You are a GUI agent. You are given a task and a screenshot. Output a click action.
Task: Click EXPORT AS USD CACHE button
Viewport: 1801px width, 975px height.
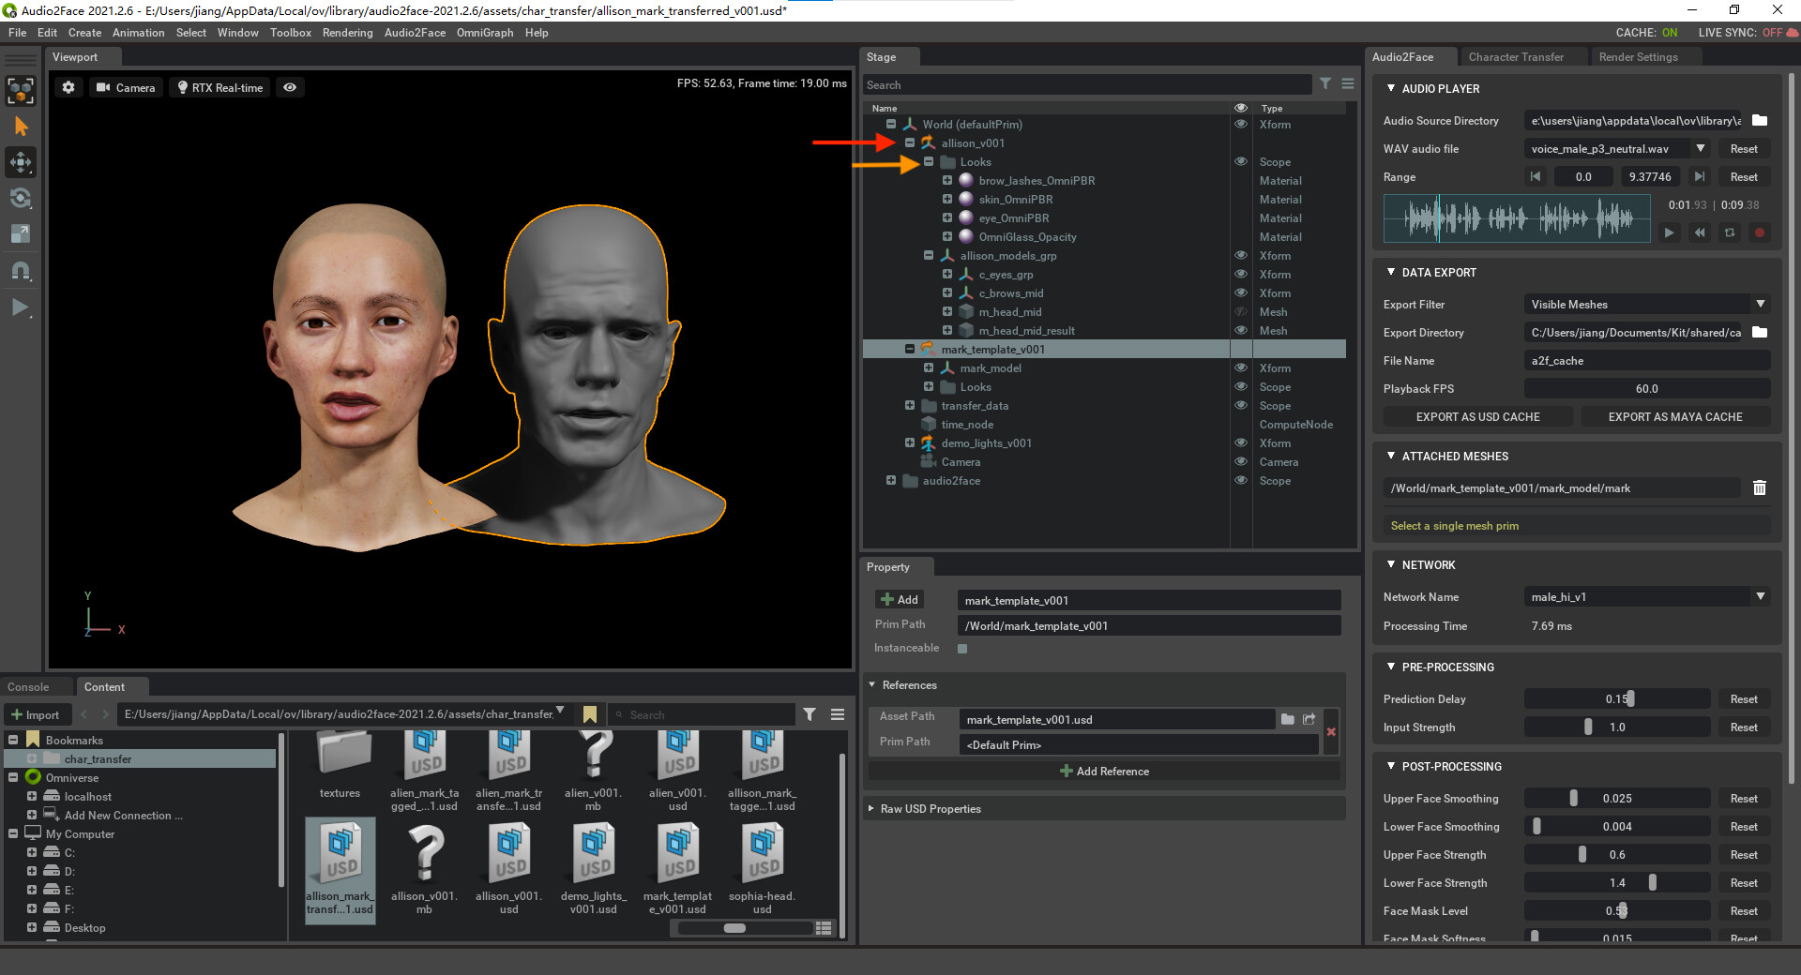point(1477,416)
